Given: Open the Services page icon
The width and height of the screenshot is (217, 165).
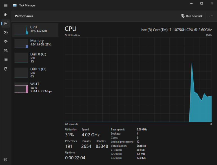Looking at the screenshot, I should coord(6,68).
